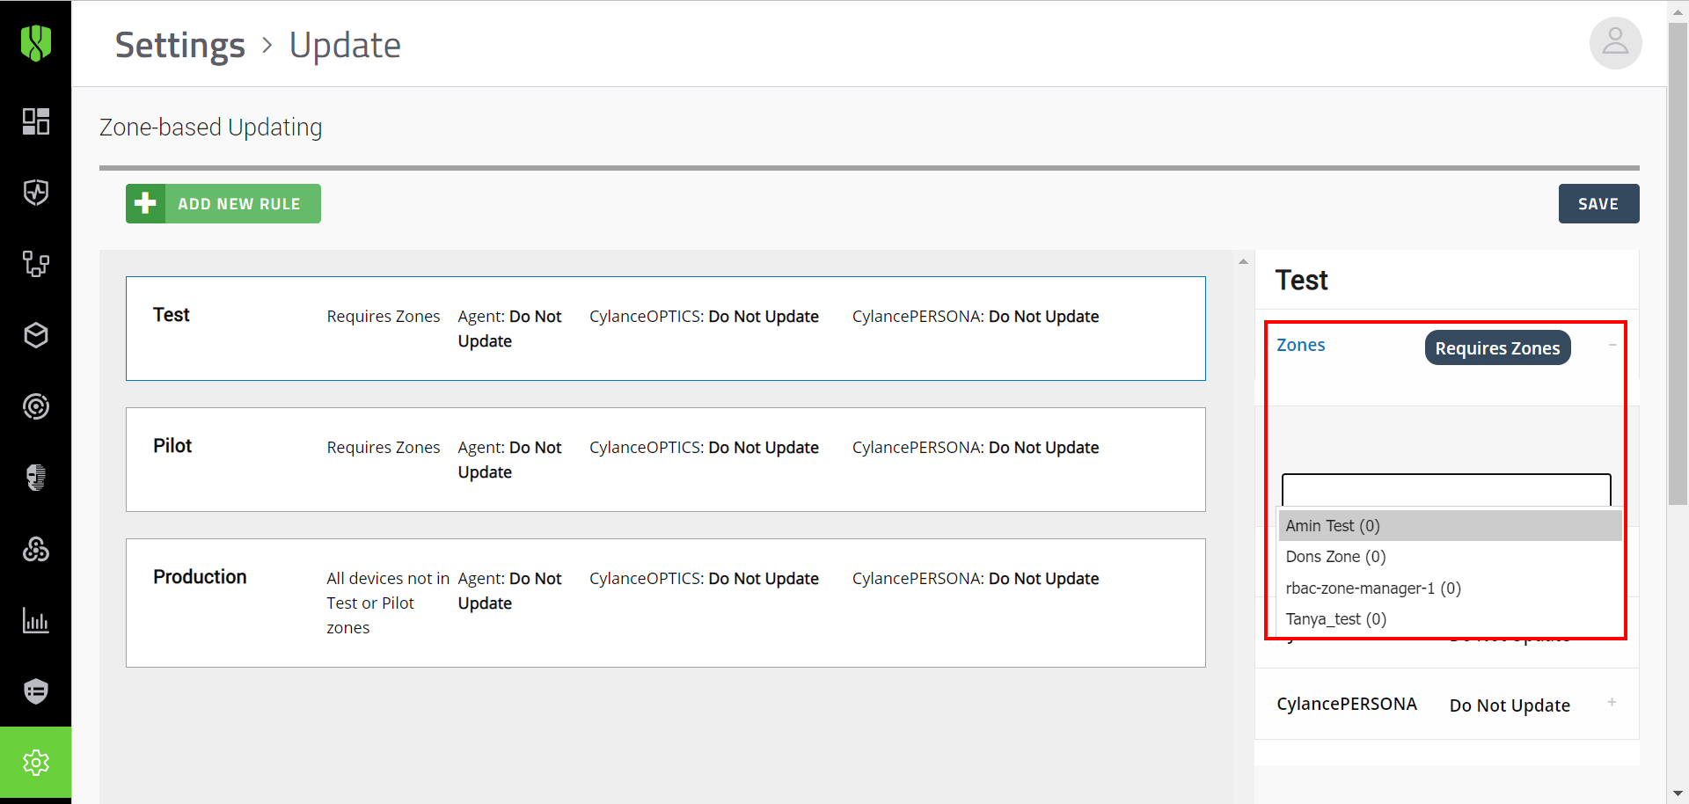Select the Protection shield icon in sidebar
This screenshot has height=804, width=1689.
(36, 194)
